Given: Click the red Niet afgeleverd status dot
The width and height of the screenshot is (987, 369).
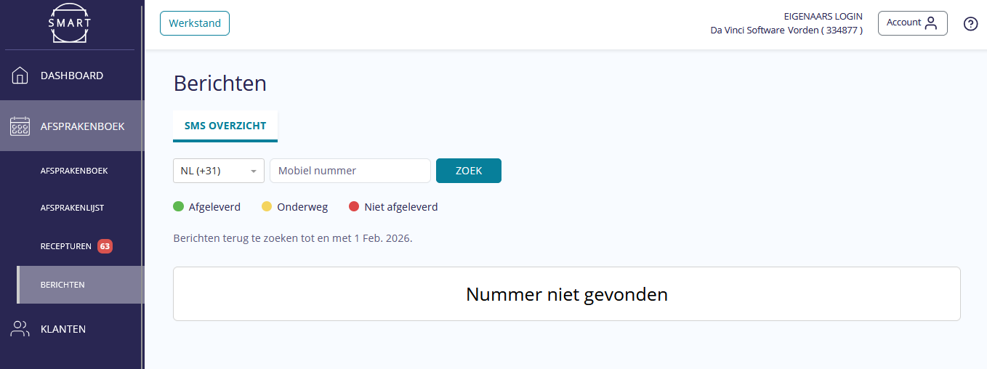Looking at the screenshot, I should coord(355,207).
